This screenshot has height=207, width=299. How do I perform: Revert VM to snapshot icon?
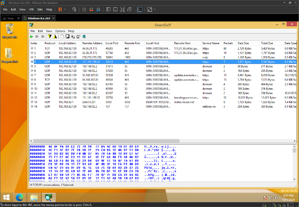point(91,9)
